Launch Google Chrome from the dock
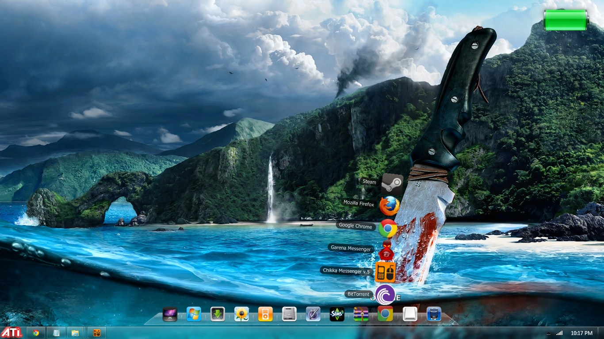Image resolution: width=604 pixels, height=339 pixels. coord(385,314)
